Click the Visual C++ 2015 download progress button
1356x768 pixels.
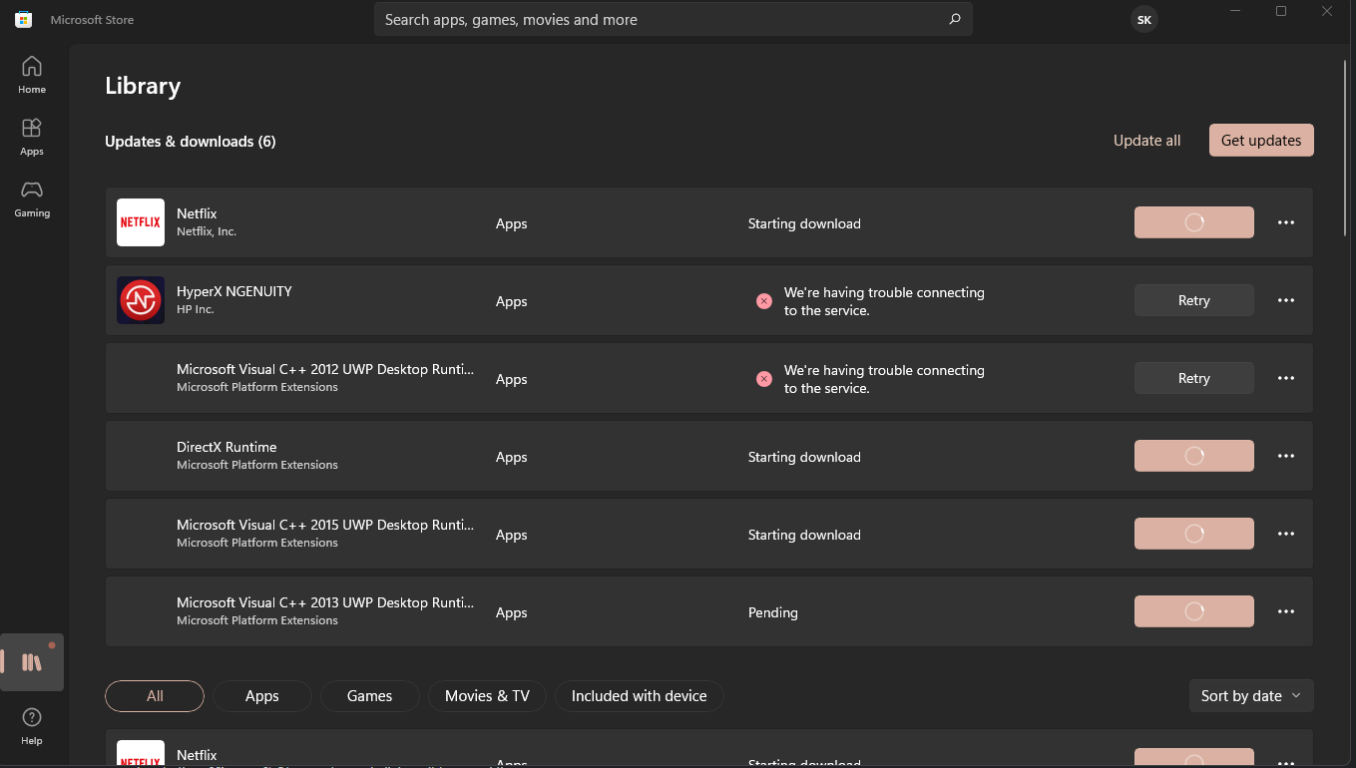pos(1194,534)
